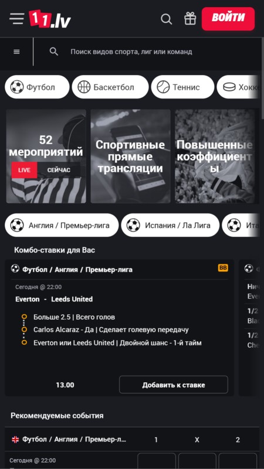Click the UK flag league icon

coord(15,439)
